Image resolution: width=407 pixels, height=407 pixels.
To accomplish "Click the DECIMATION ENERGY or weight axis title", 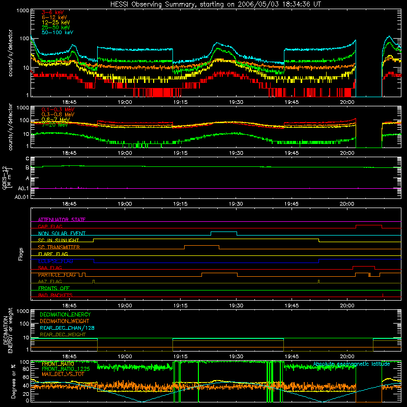I will 8,330.
